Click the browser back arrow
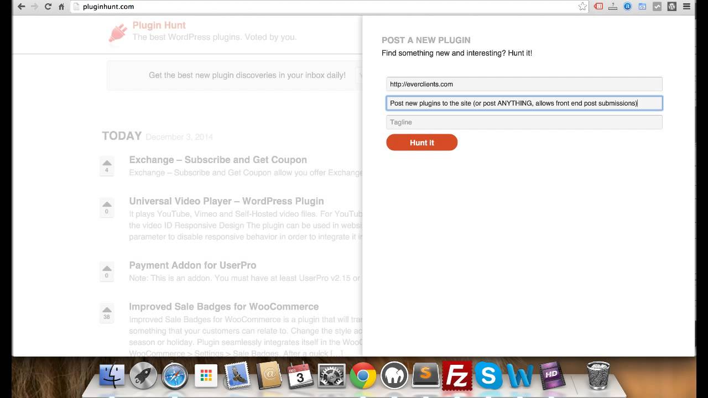The width and height of the screenshot is (708, 398). tap(21, 7)
